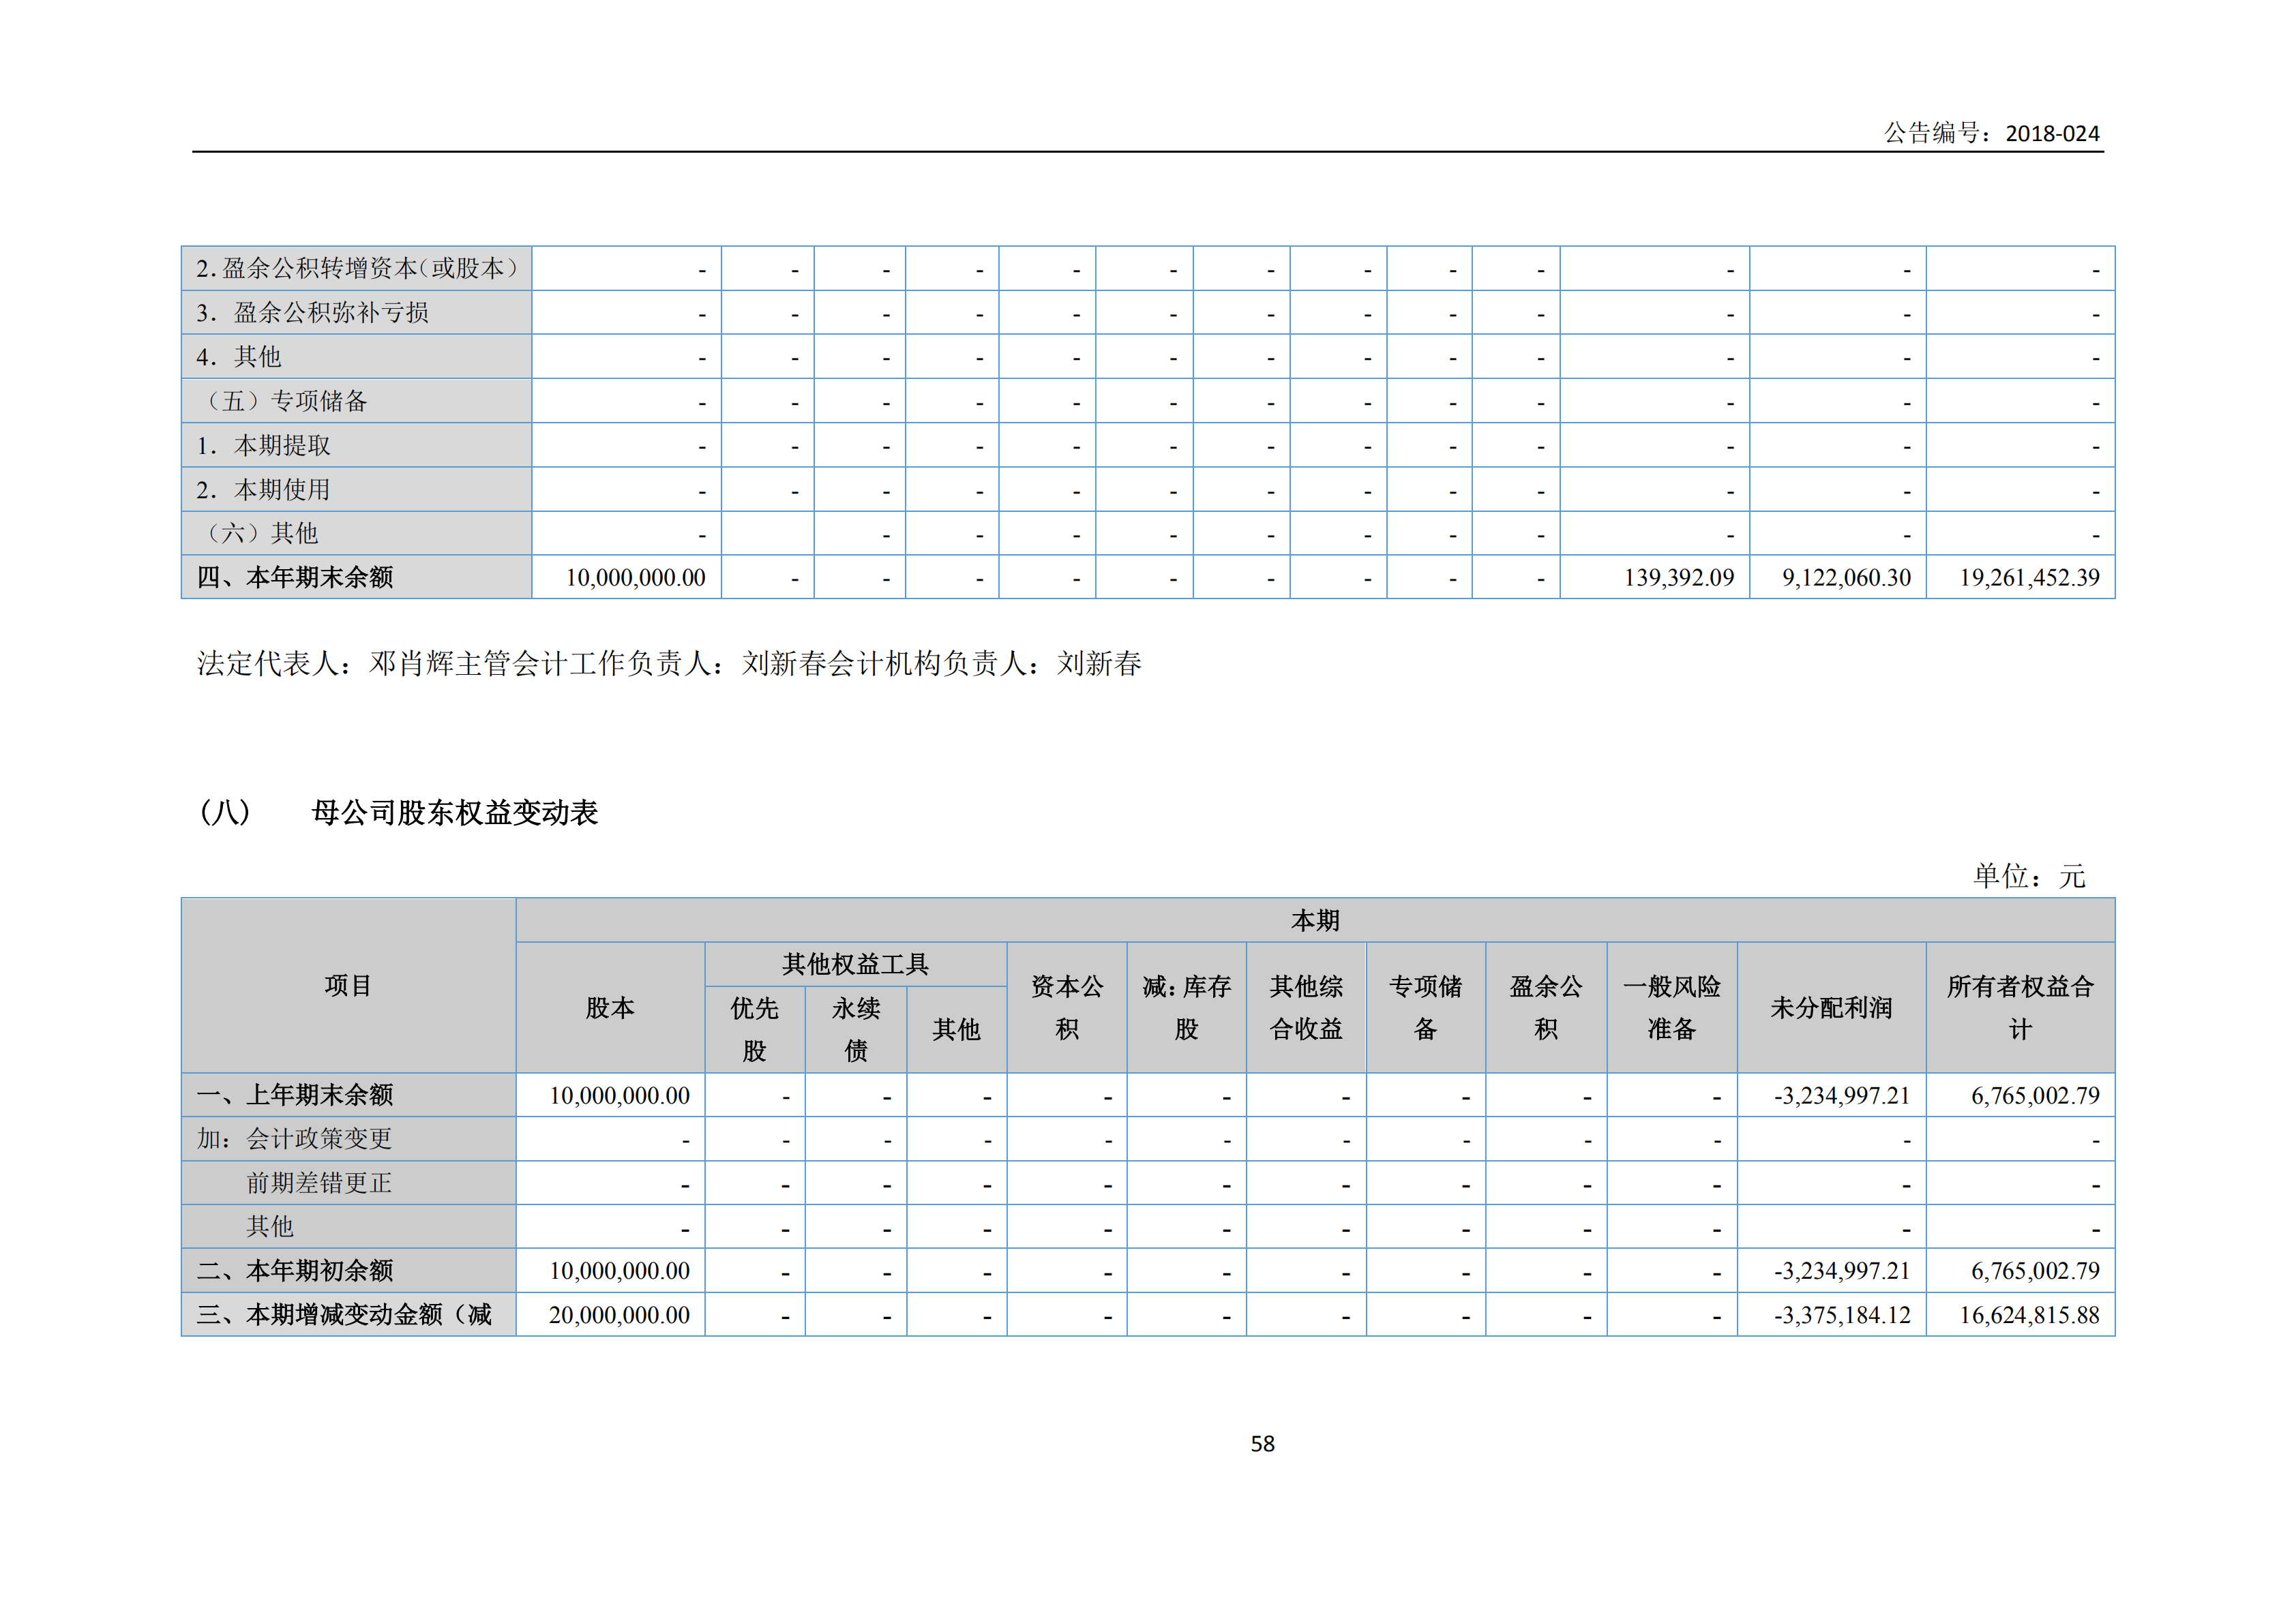
Task: Click 其他 header under 其他权益工具
Action: (957, 1029)
